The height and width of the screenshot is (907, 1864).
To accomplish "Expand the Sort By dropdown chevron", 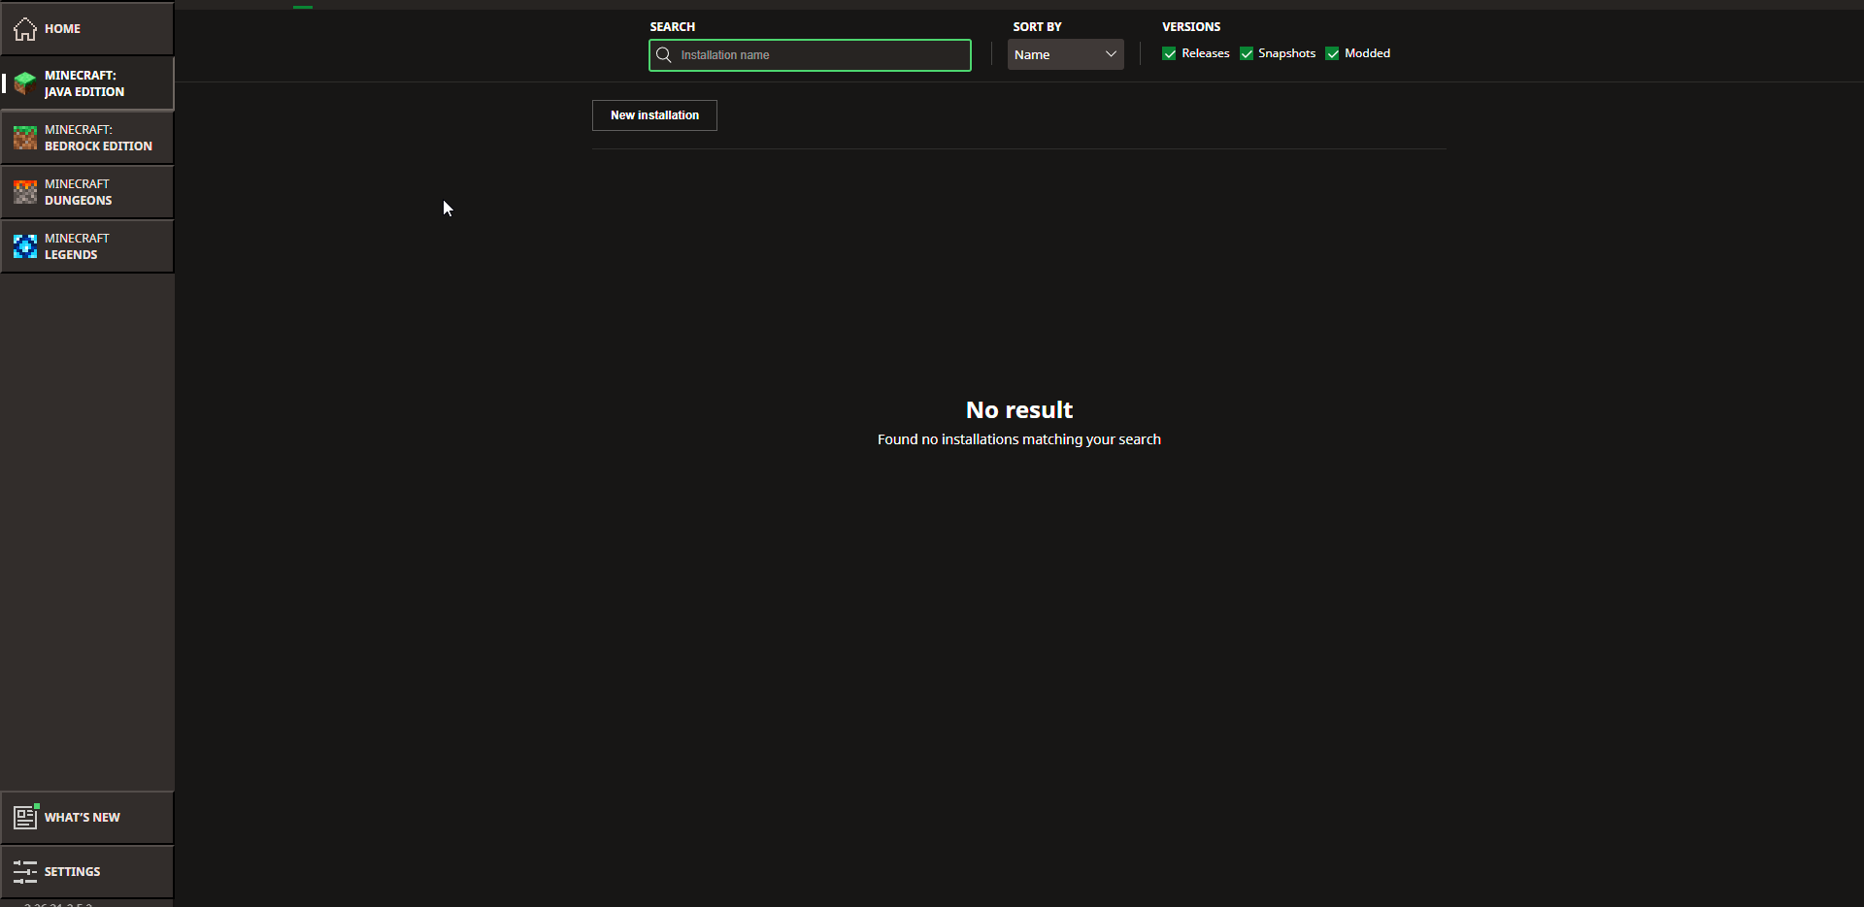I will coord(1111,54).
